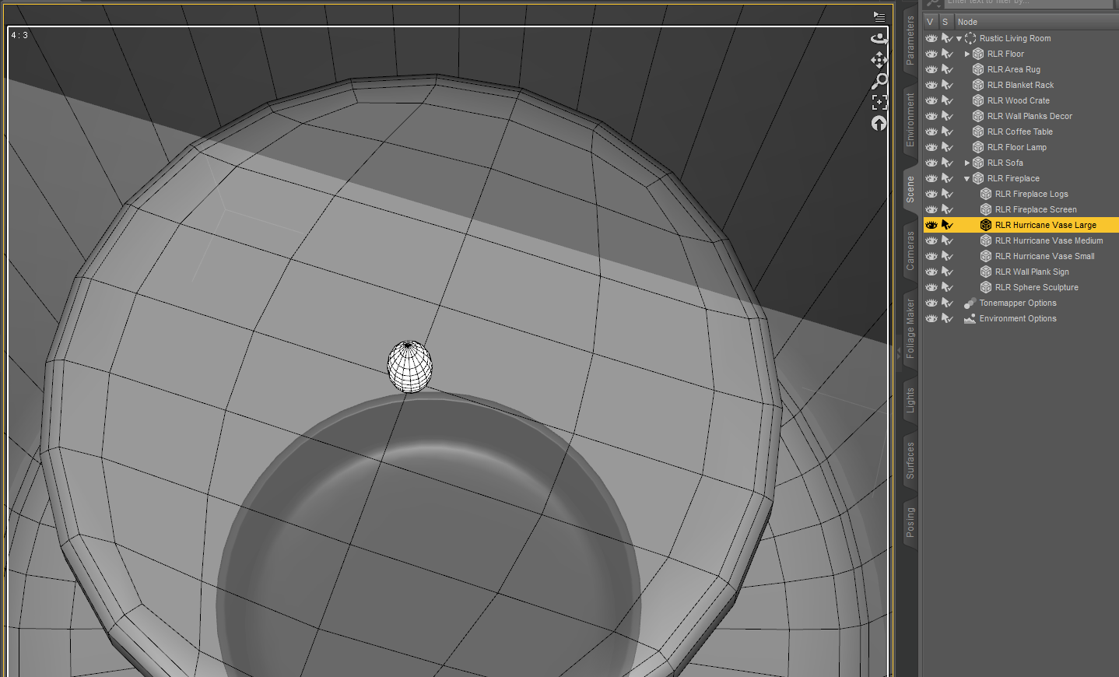Click the S column header

(x=945, y=22)
